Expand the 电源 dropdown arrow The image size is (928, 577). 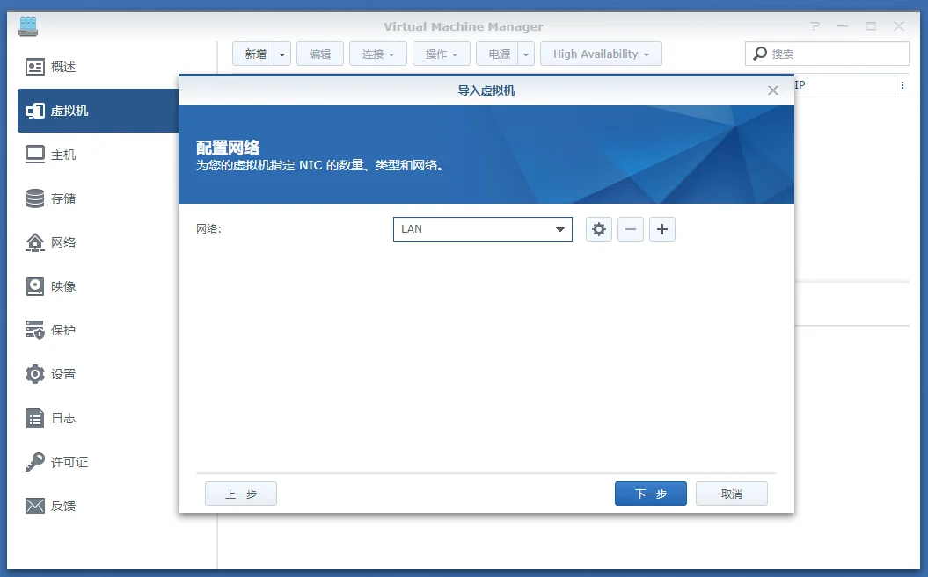point(526,54)
